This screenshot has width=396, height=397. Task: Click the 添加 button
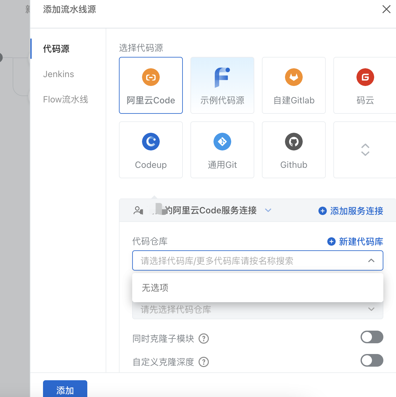click(x=65, y=389)
